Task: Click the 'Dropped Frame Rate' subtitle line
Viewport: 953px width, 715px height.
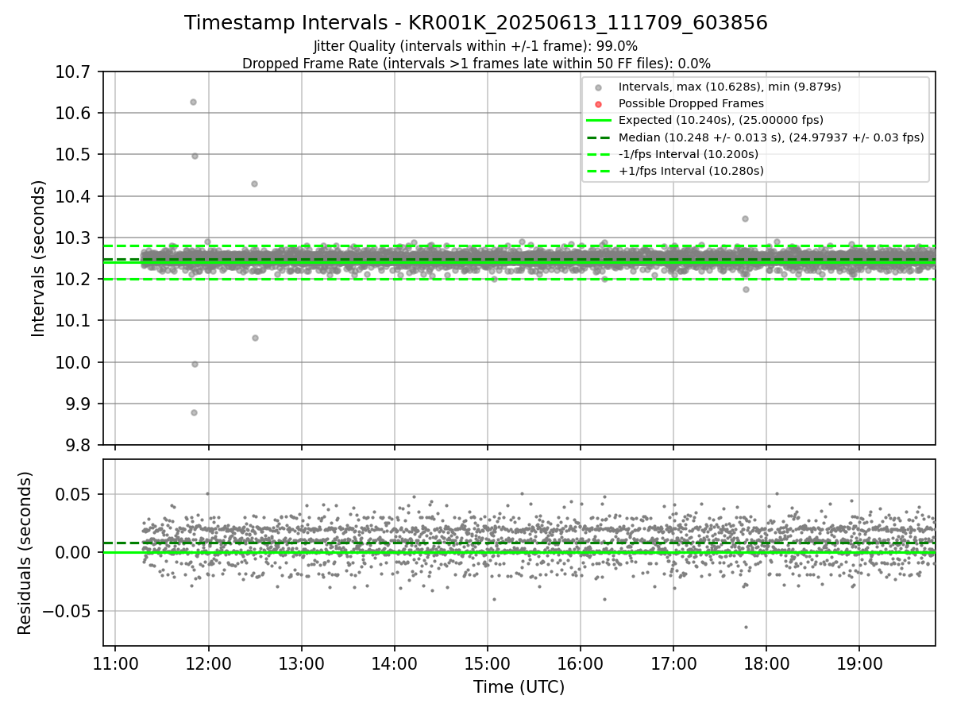Action: 476,64
